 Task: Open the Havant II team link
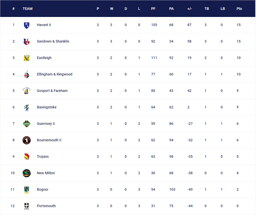(44, 25)
